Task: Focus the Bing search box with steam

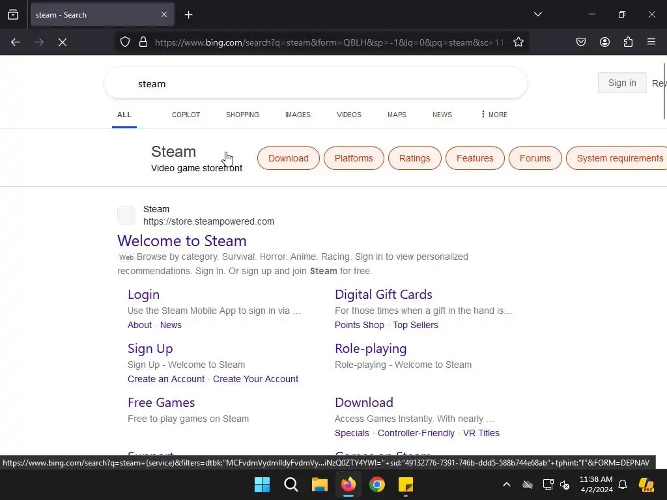Action: point(316,83)
